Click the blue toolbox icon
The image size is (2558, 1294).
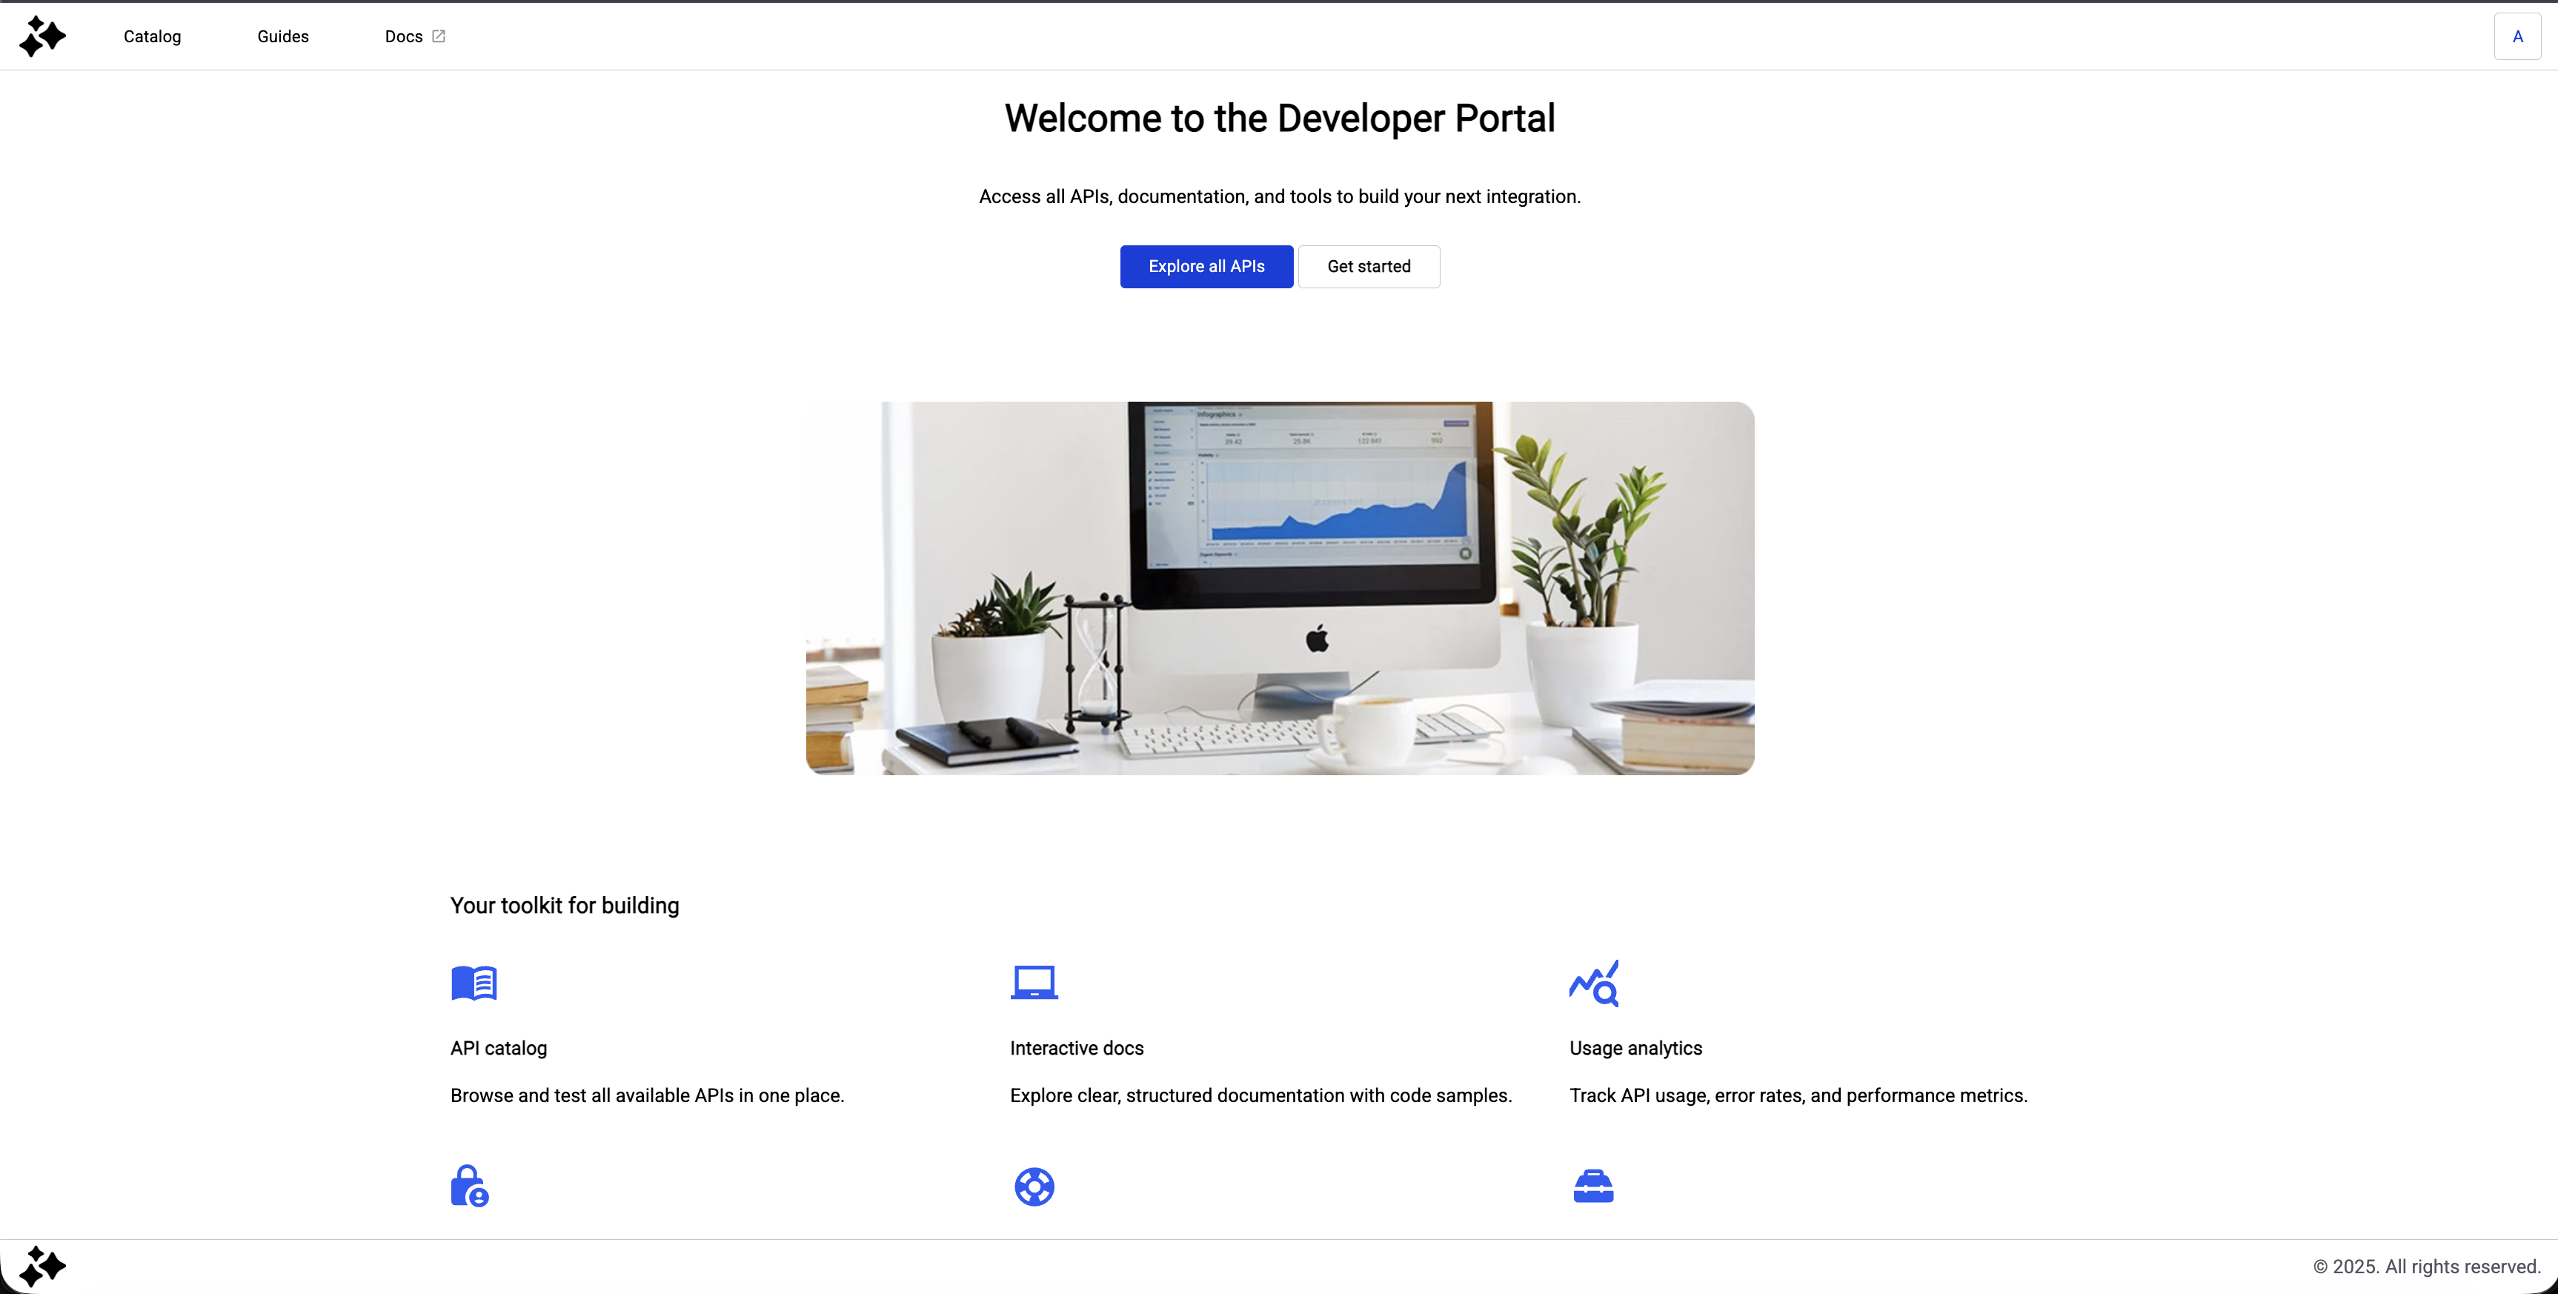(x=1592, y=1186)
